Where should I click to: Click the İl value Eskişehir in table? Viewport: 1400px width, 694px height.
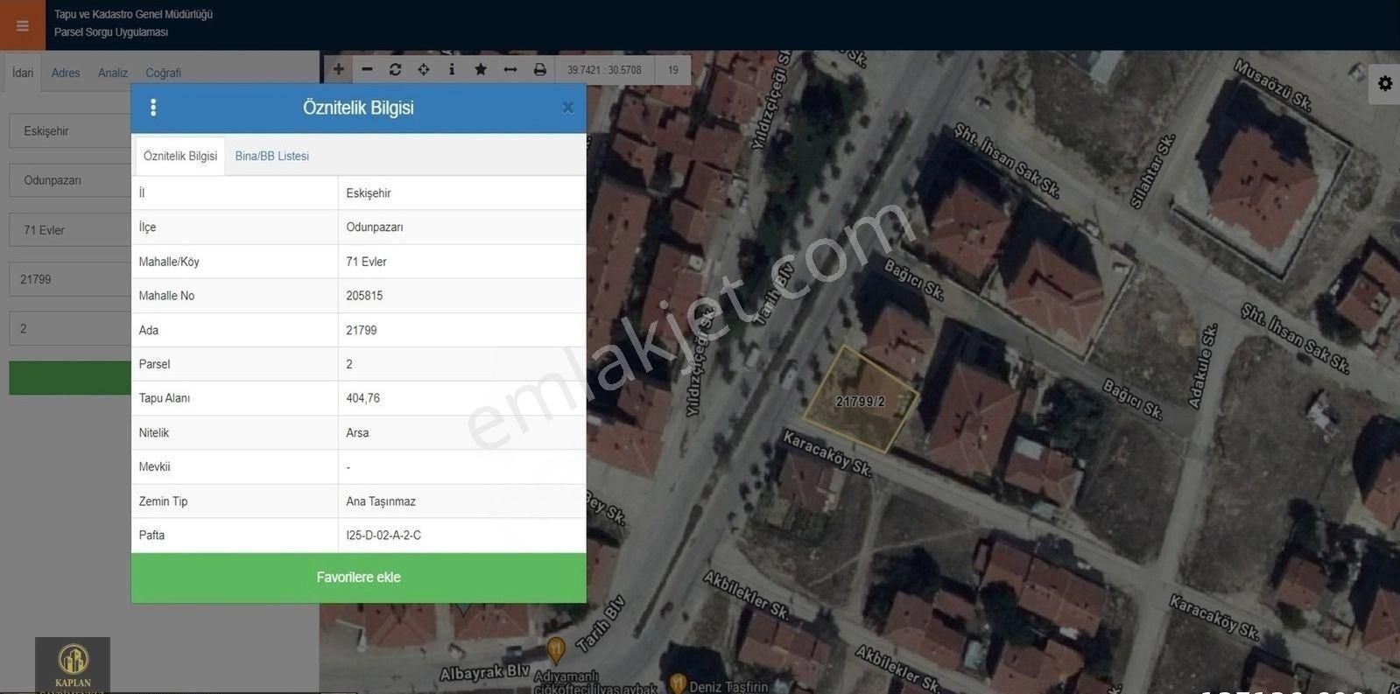tap(369, 193)
